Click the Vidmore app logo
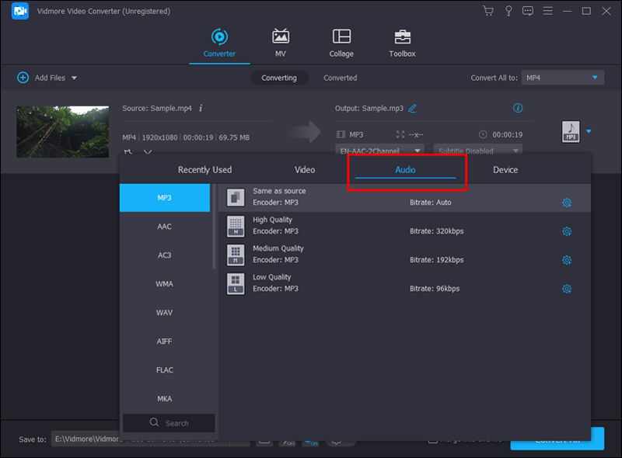 20,11
